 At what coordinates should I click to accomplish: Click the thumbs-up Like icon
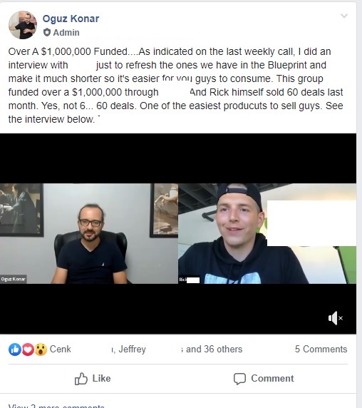(x=81, y=378)
